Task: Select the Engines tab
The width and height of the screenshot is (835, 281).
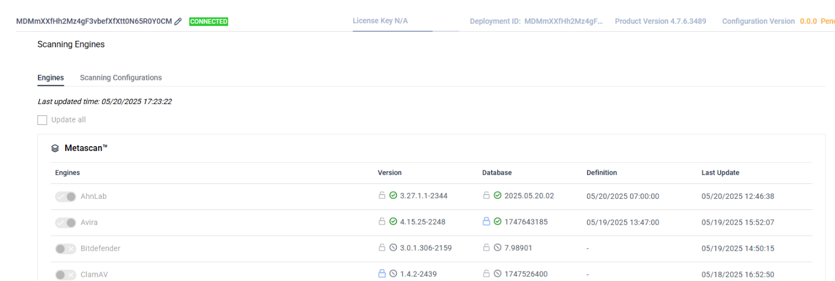Action: [50, 77]
